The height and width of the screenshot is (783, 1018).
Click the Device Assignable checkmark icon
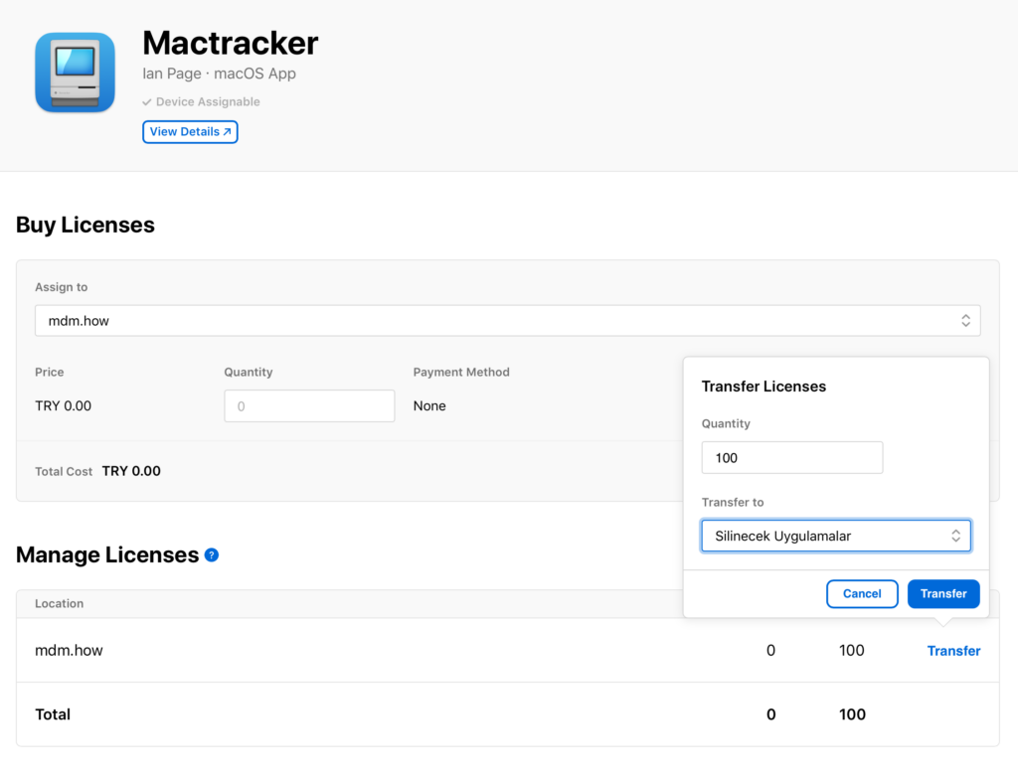(x=147, y=101)
